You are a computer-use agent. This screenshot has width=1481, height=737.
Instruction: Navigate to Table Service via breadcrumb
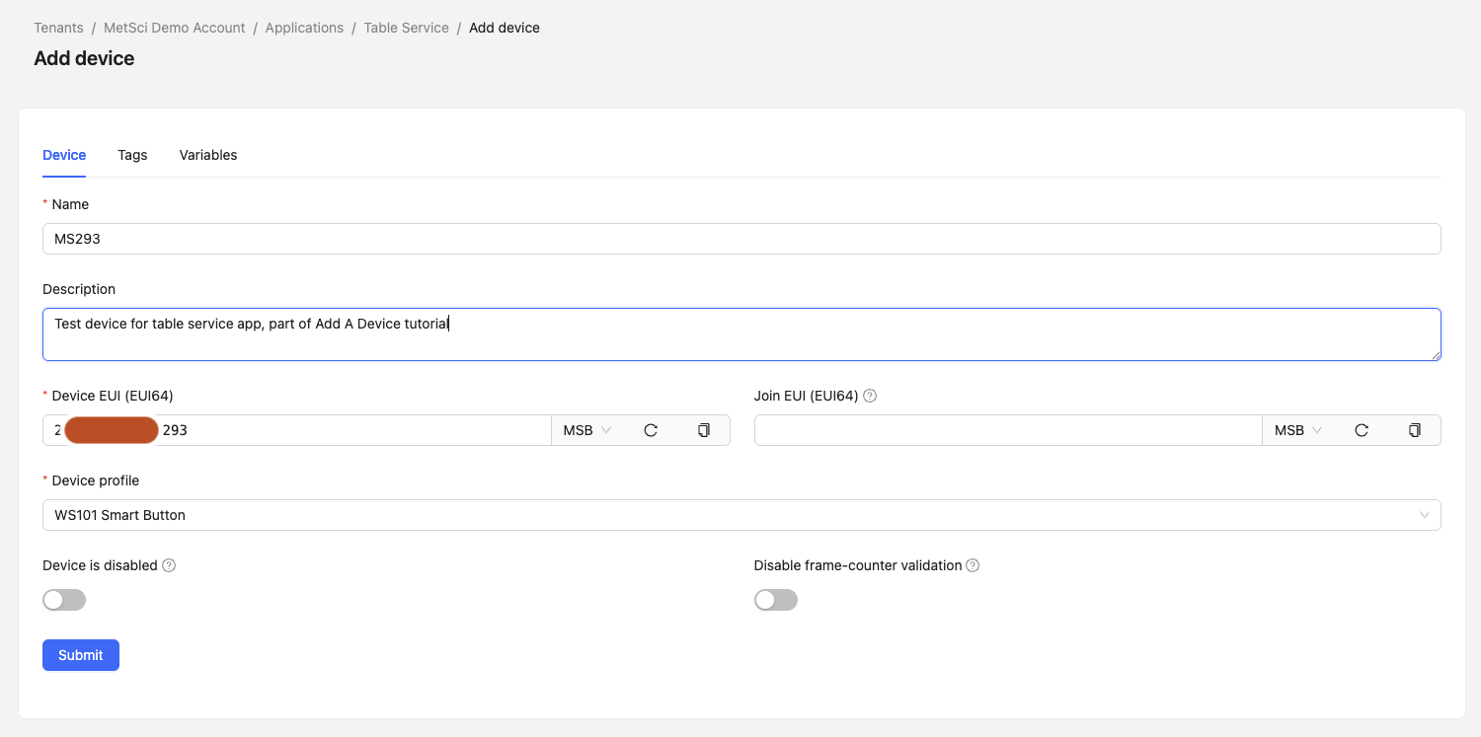406,27
